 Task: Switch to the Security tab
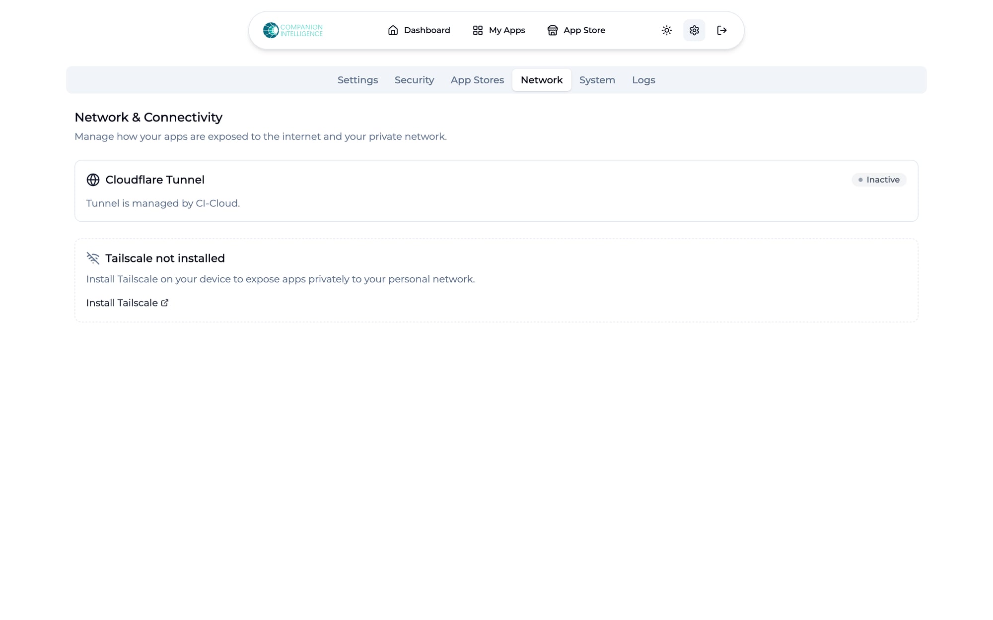414,80
